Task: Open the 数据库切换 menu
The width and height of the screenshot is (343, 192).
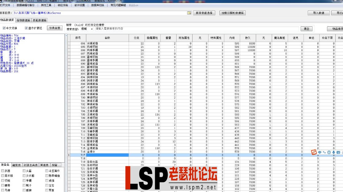Action: [98, 5]
